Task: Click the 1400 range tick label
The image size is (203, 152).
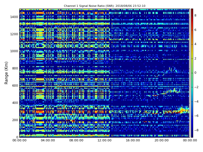Action: coord(14,17)
